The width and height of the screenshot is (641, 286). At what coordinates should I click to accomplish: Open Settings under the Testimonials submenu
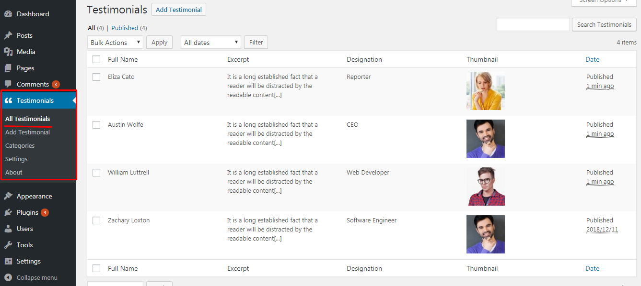tap(16, 159)
